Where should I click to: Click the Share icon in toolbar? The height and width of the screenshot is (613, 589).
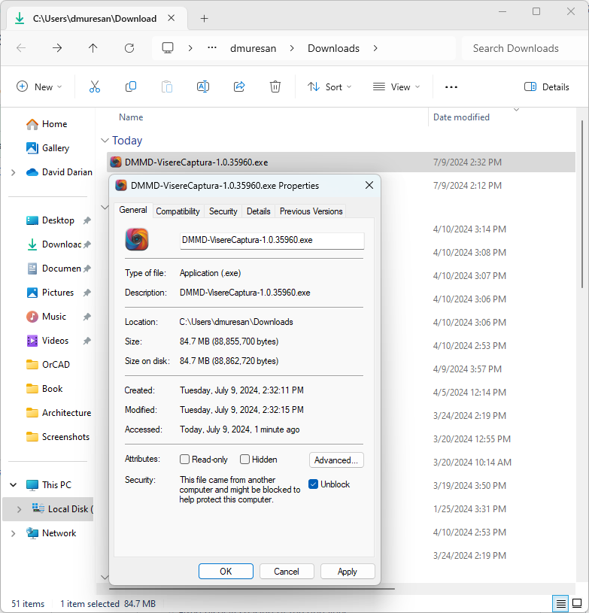pyautogui.click(x=239, y=87)
